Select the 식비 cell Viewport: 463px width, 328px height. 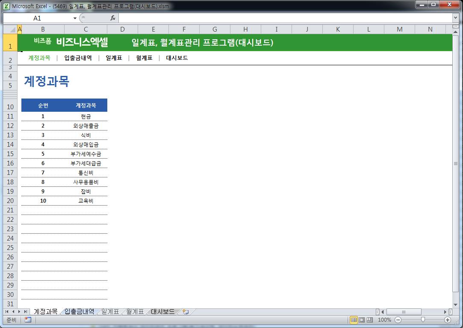(x=86, y=135)
